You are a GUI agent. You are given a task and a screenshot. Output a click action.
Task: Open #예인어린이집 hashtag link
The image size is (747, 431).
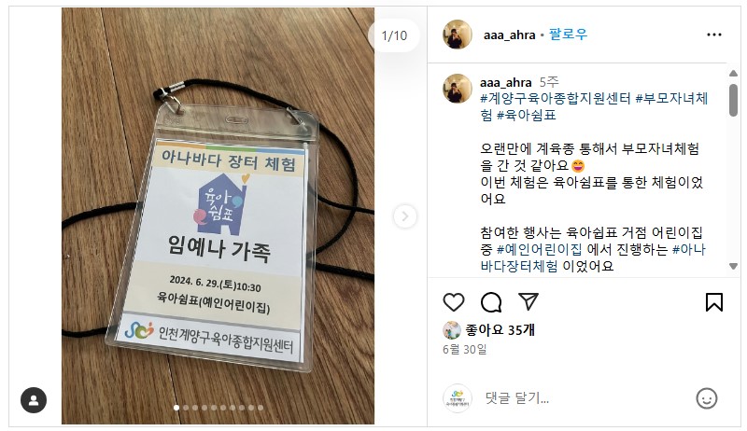(x=540, y=249)
